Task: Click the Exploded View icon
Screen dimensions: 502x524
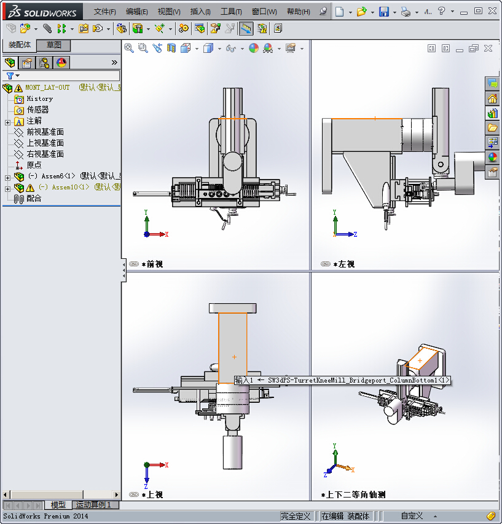Action: point(215,28)
